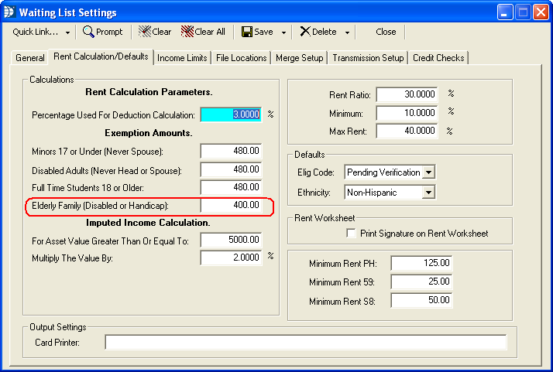
Task: Click the Multiply The Value By field
Action: [x=231, y=258]
